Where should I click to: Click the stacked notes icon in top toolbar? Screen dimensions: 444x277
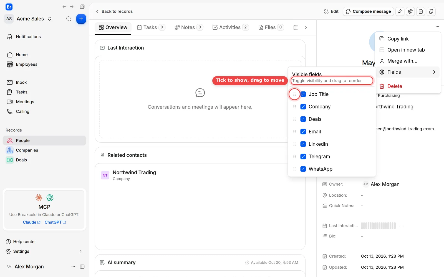[410, 11]
